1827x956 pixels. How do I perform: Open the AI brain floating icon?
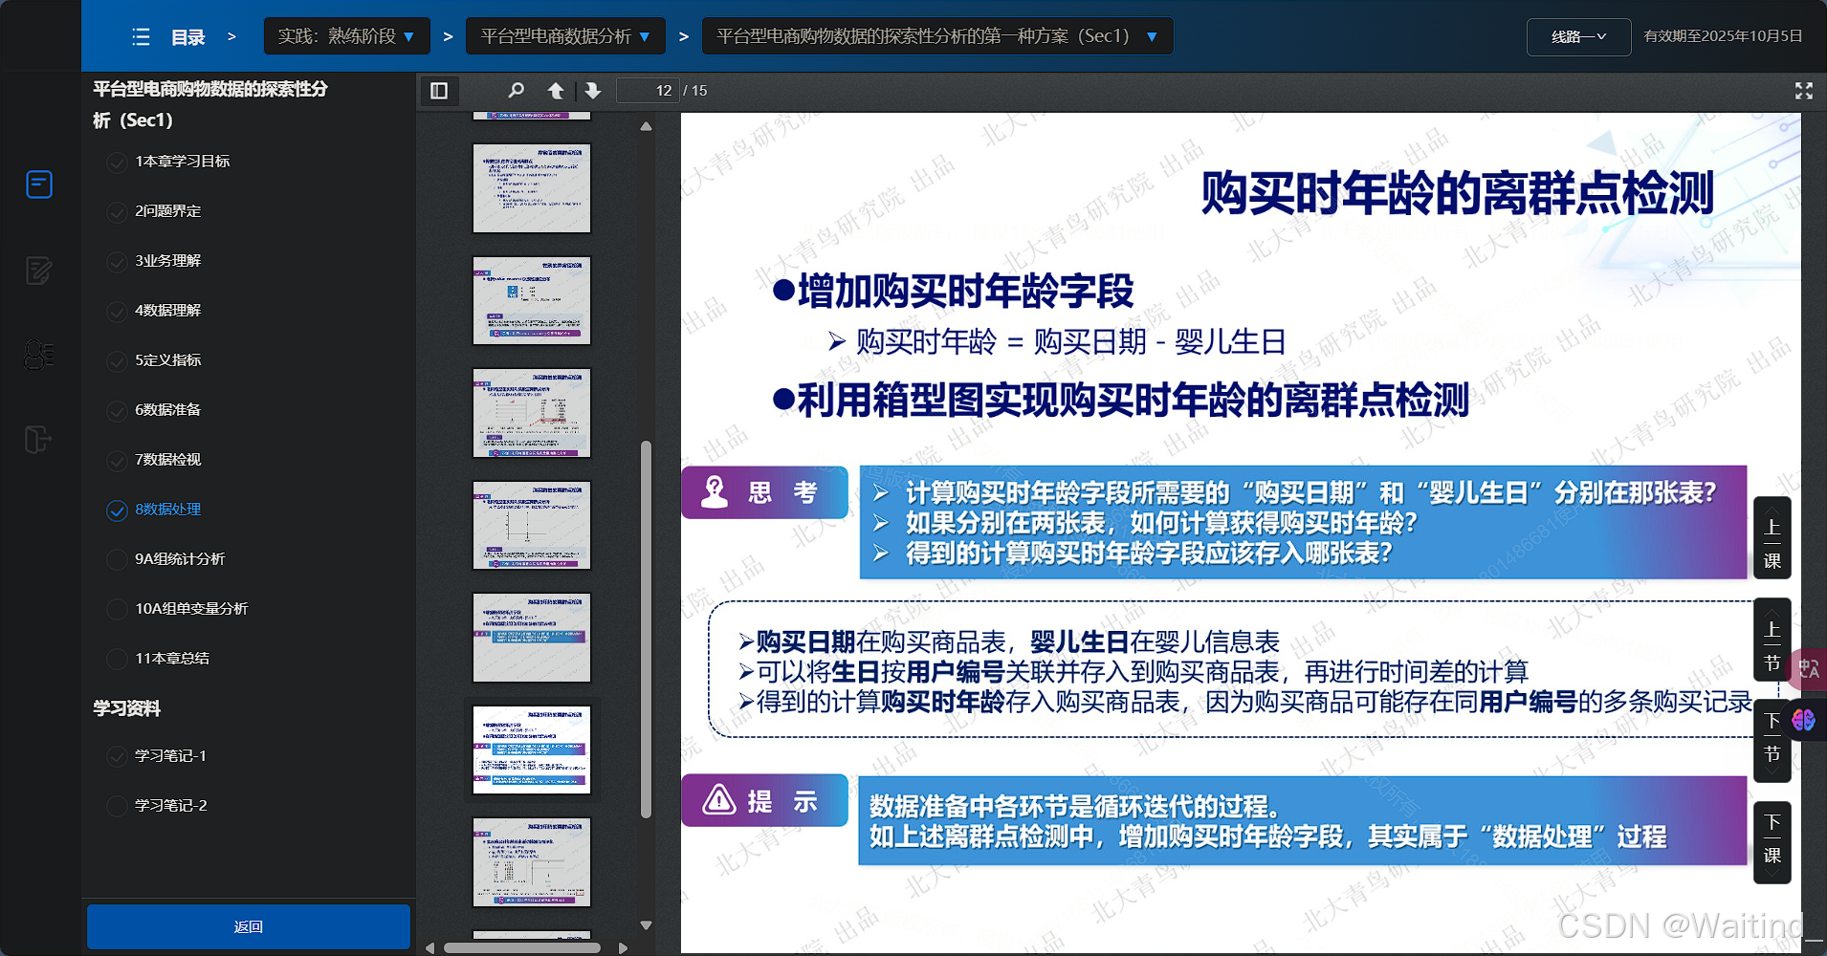point(1804,720)
